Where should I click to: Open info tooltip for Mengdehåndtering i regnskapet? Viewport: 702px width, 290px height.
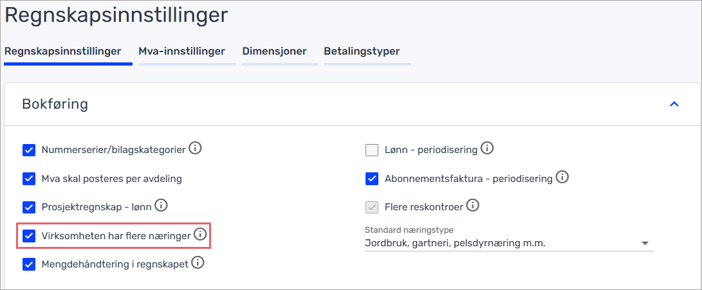click(198, 263)
